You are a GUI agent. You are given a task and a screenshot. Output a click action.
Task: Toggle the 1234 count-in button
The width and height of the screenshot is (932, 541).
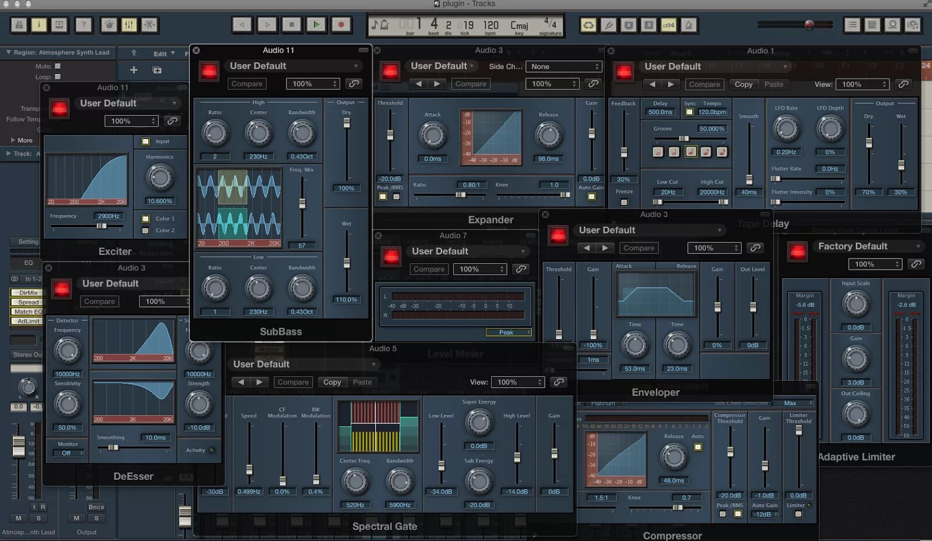coord(668,25)
